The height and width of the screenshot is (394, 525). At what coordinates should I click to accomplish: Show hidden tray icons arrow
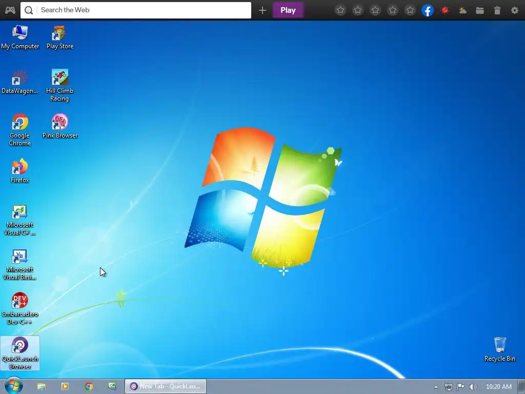pos(436,387)
